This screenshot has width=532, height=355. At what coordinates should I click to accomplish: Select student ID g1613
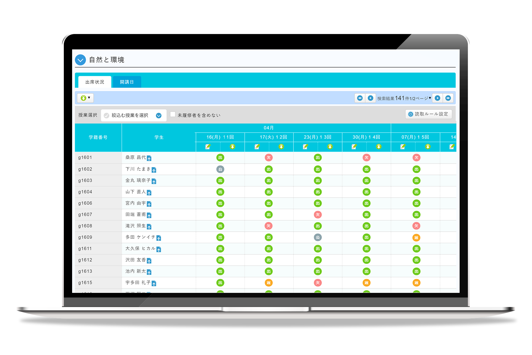(85, 272)
